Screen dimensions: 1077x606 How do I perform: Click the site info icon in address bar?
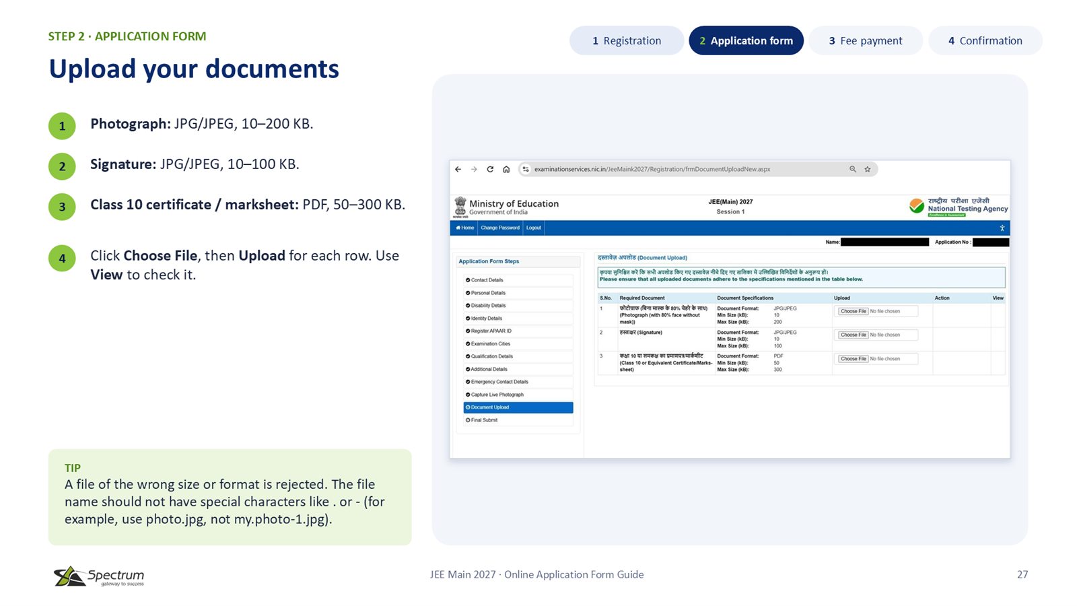tap(526, 170)
